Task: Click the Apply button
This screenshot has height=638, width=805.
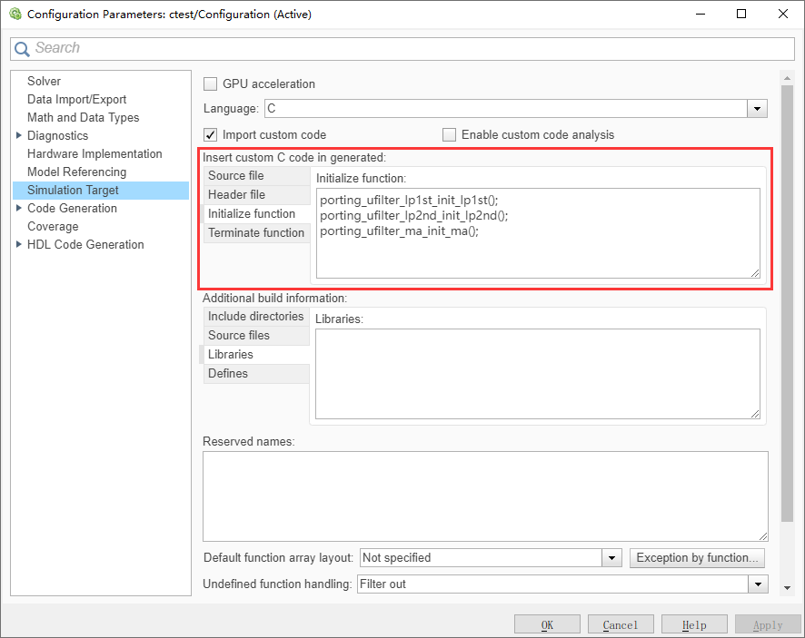Action: click(768, 625)
